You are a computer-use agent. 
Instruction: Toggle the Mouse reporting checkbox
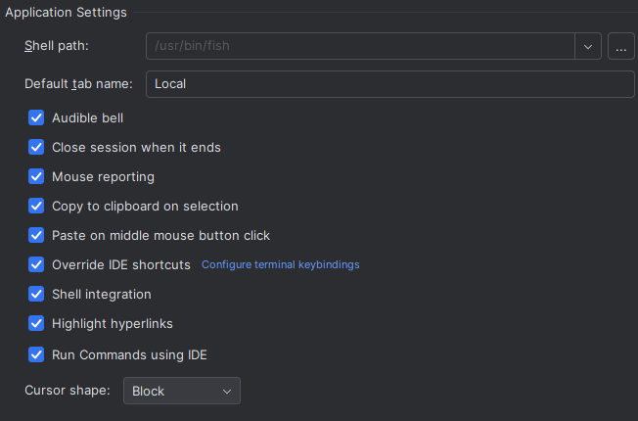point(36,176)
